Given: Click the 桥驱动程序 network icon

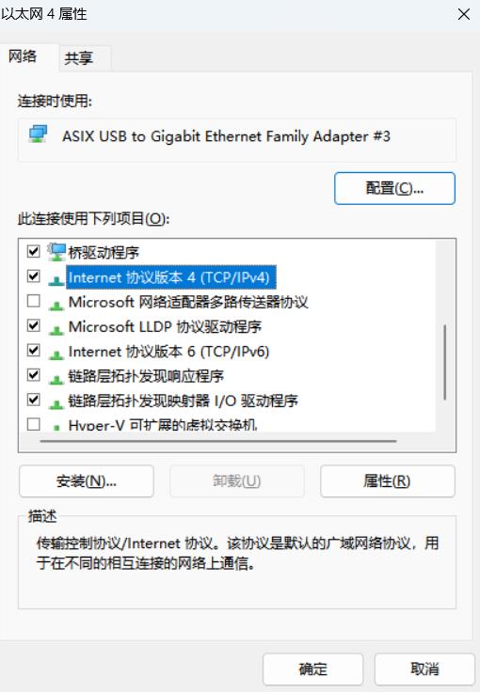Looking at the screenshot, I should click(56, 252).
